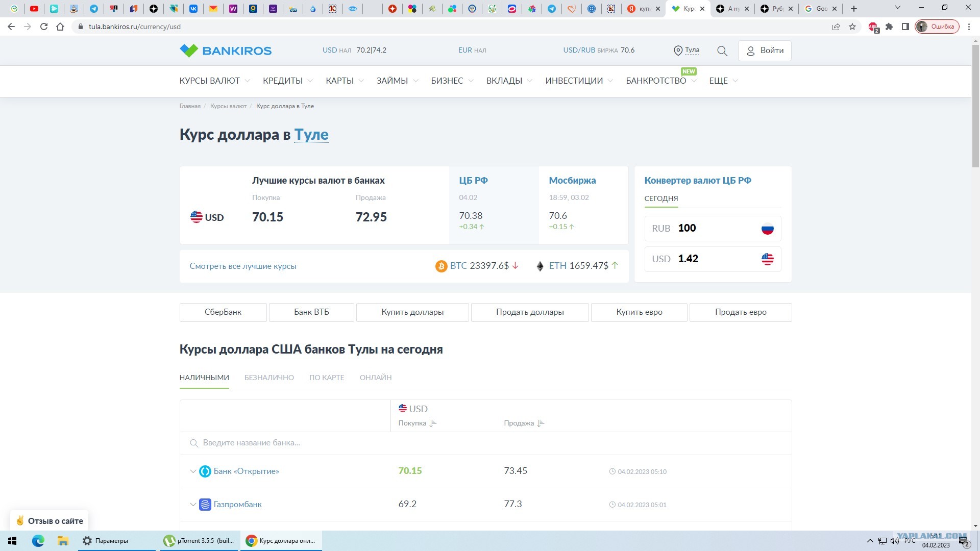Click the Продать доллары button

click(530, 312)
